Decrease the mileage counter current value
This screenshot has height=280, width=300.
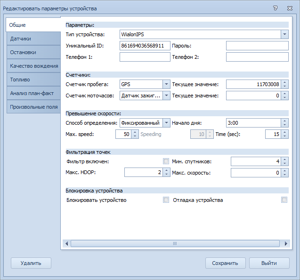pyautogui.click(x=284, y=87)
